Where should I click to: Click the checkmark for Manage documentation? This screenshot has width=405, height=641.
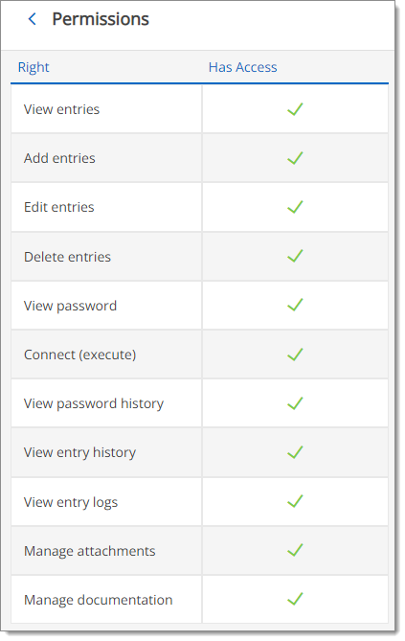295,599
